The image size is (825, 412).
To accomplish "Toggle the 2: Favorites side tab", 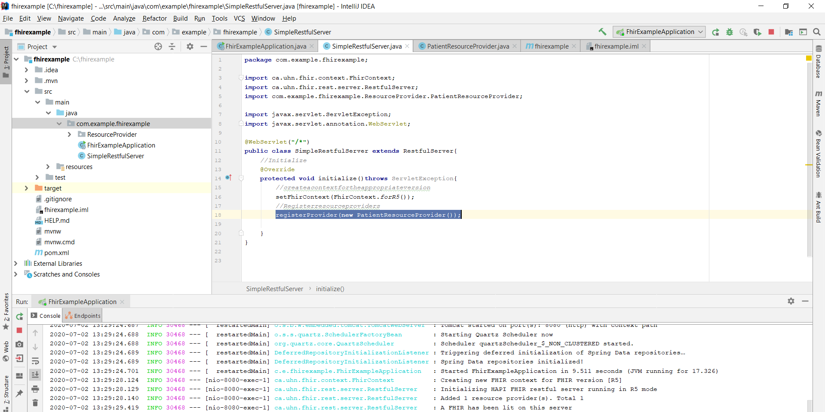I will (6, 311).
